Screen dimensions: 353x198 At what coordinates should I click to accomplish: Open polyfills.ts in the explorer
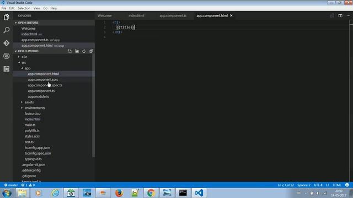click(x=32, y=130)
